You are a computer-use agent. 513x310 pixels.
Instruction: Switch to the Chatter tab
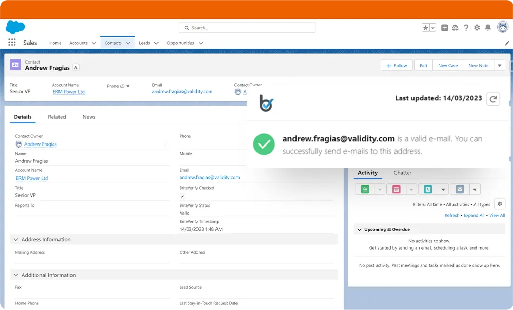[402, 173]
